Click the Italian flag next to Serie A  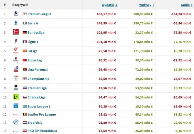click(x=25, y=23)
